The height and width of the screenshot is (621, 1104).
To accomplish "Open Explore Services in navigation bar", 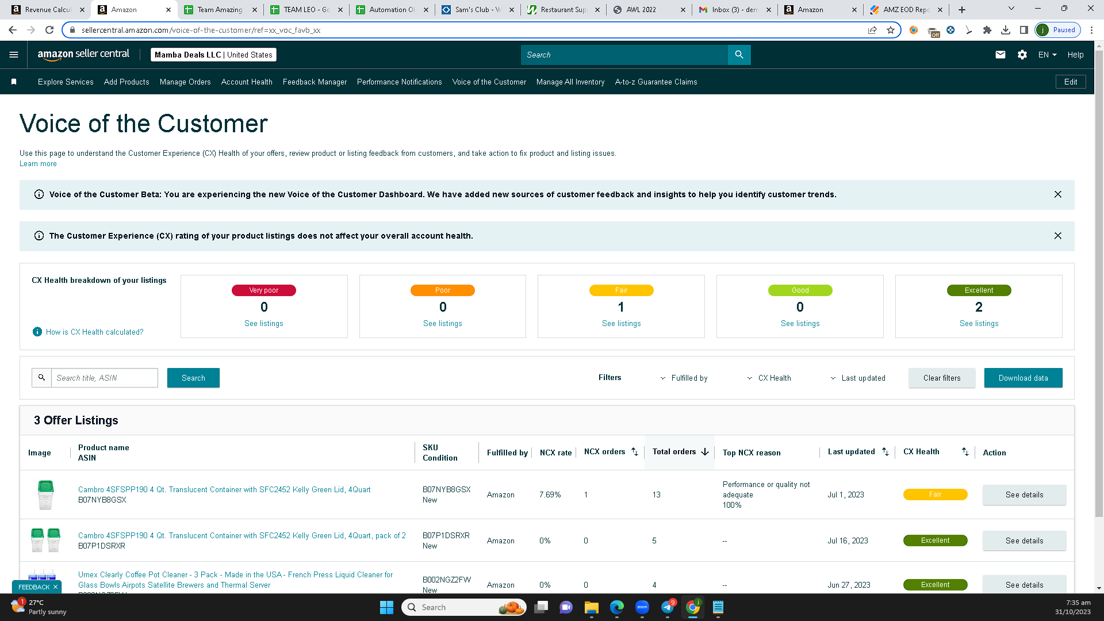I will [66, 82].
